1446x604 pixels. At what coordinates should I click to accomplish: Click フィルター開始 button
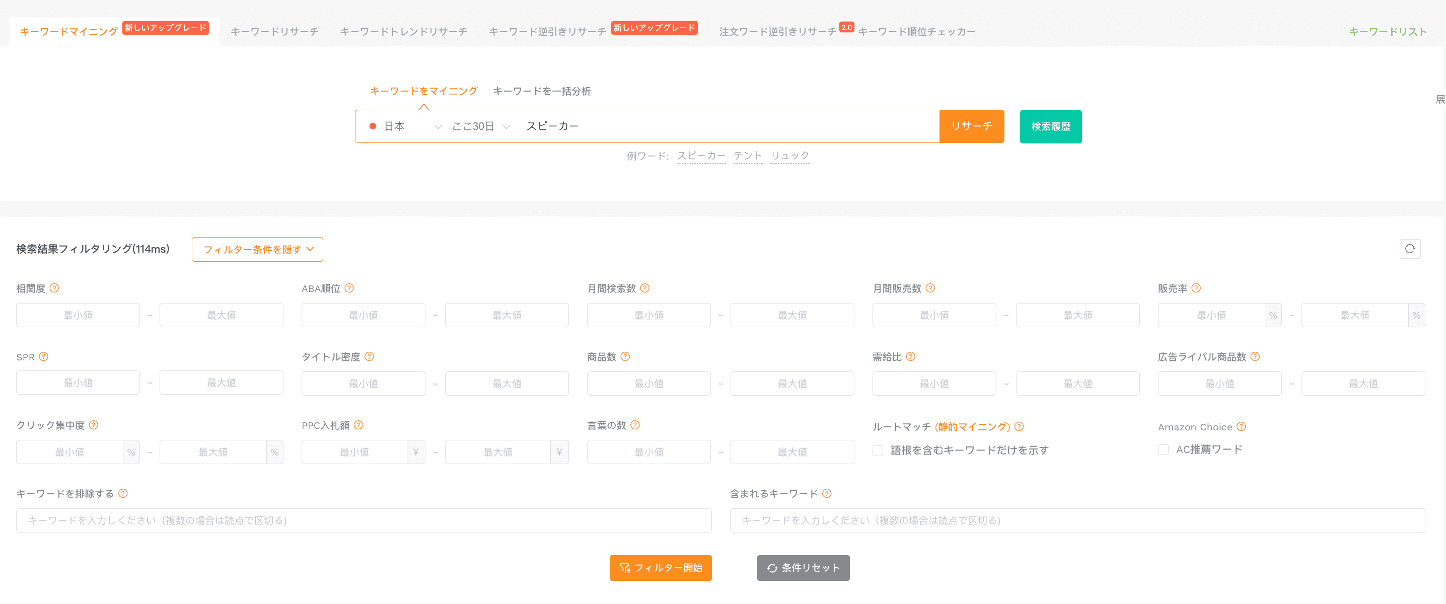pos(660,568)
